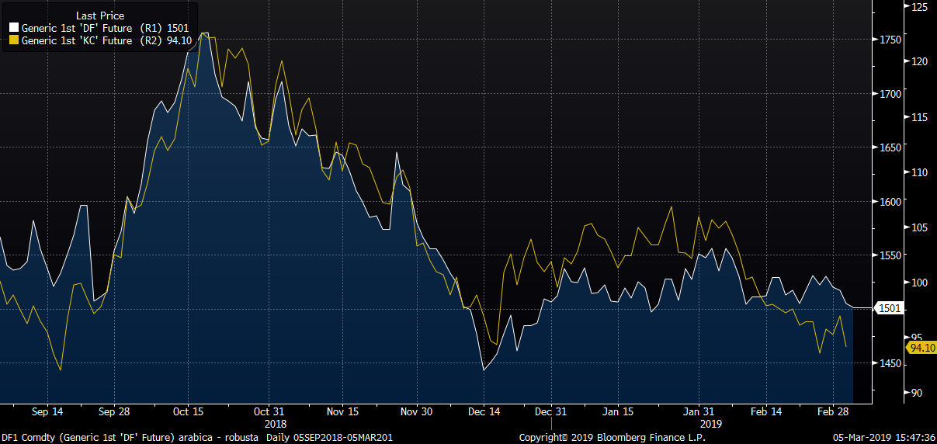Click the 'Nov 30' date axis label
The image size is (937, 444).
click(x=416, y=412)
